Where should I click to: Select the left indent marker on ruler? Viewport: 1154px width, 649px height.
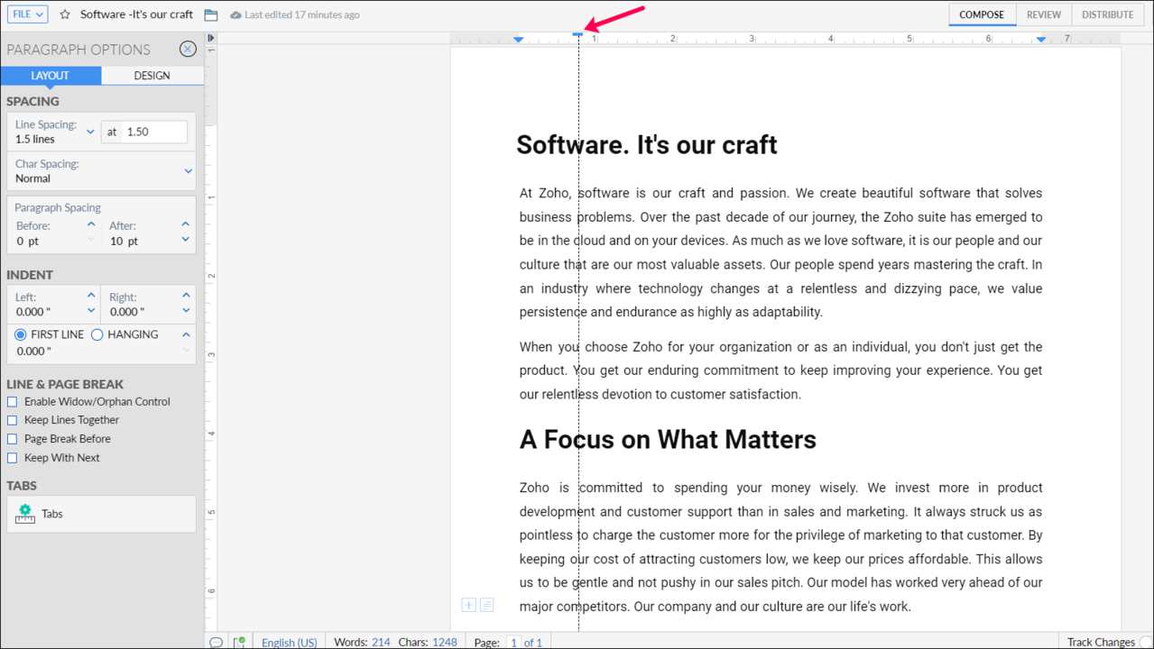[x=519, y=39]
